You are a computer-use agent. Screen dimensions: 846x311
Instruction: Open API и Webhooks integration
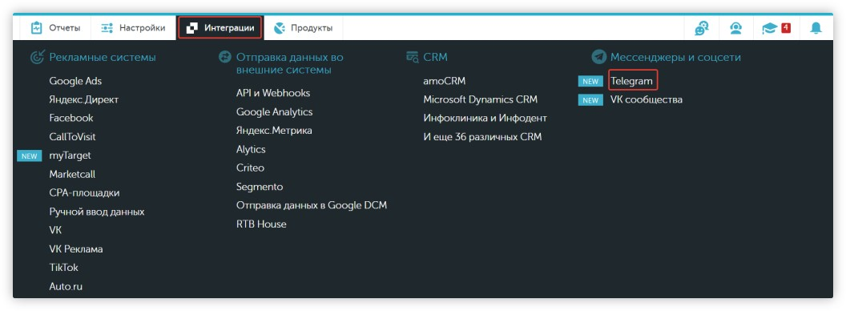pos(273,94)
